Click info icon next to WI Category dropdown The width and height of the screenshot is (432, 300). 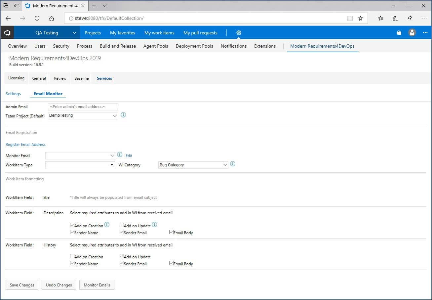pyautogui.click(x=233, y=164)
